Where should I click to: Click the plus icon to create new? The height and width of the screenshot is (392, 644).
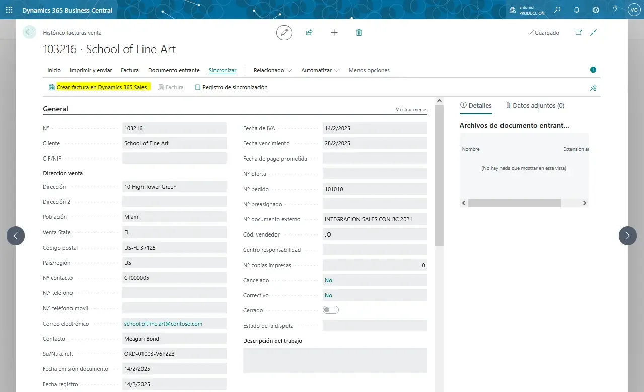[x=334, y=33]
